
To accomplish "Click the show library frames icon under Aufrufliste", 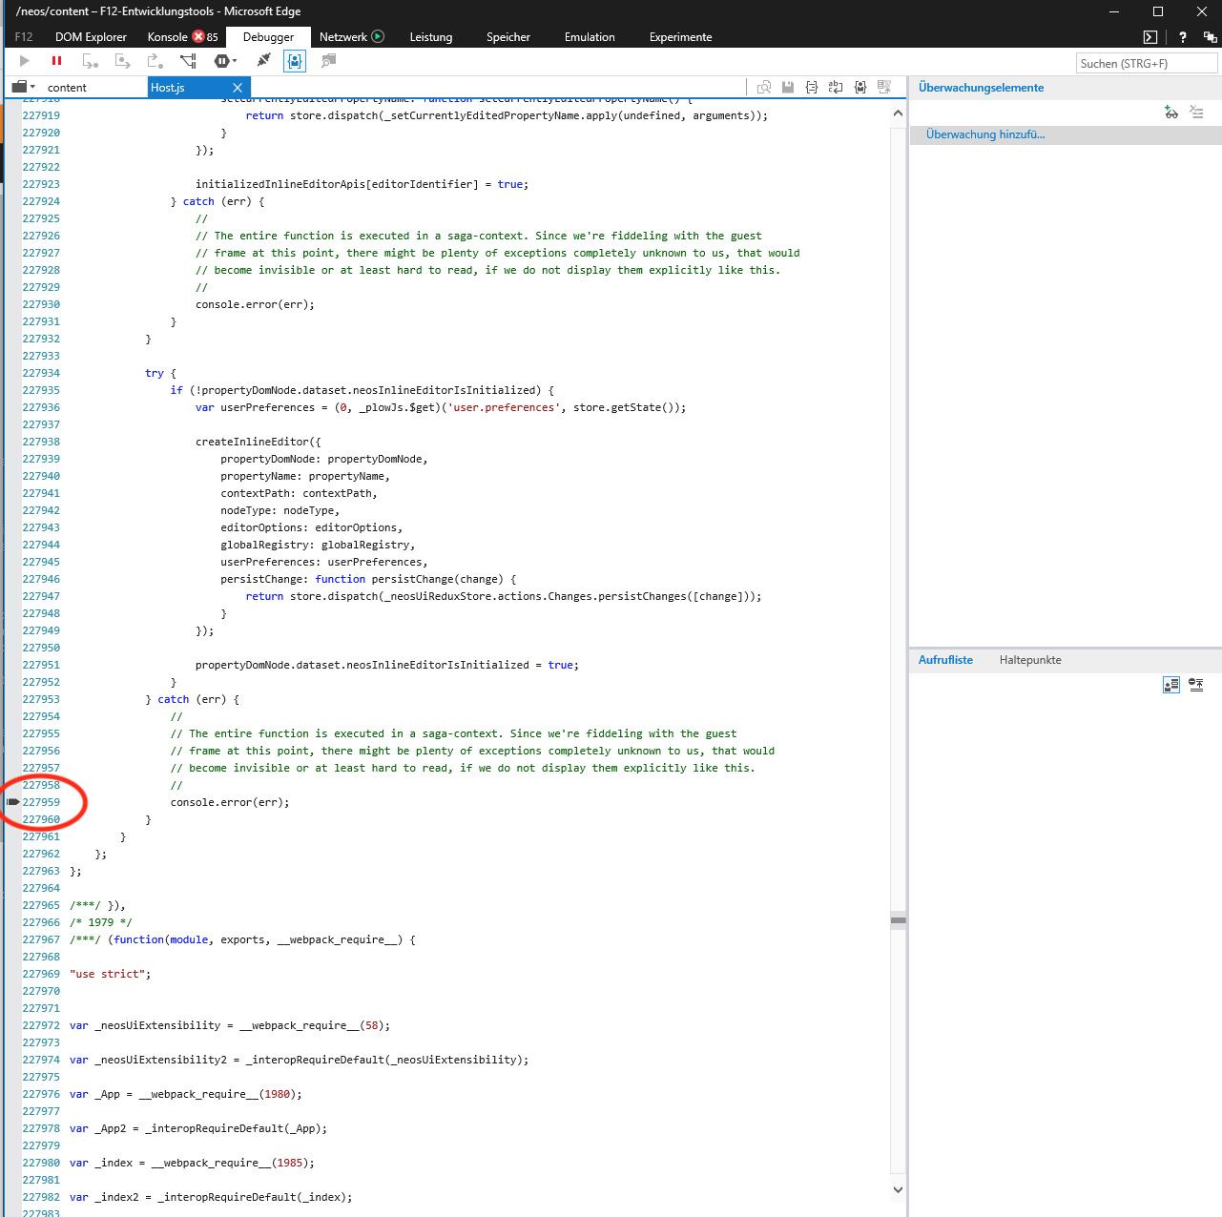I will click(x=1171, y=685).
